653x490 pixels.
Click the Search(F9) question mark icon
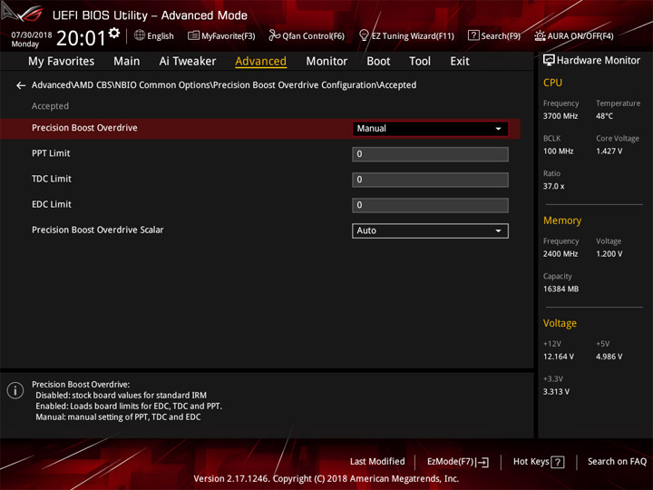pyautogui.click(x=473, y=35)
